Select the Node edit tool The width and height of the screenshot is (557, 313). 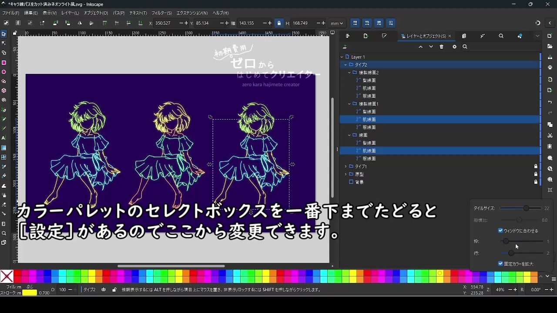(x=4, y=43)
